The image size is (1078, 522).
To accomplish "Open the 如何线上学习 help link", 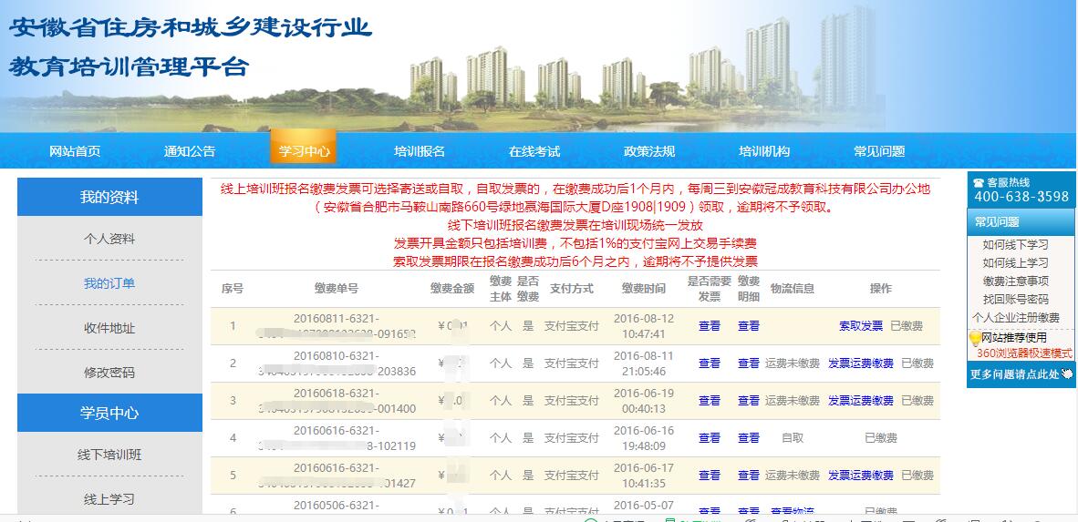I will point(1015,263).
